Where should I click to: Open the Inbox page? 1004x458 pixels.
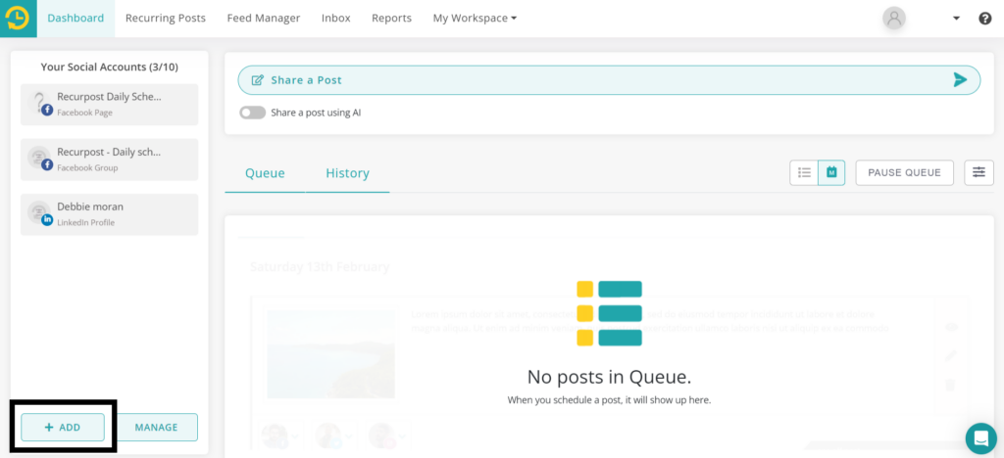tap(335, 19)
